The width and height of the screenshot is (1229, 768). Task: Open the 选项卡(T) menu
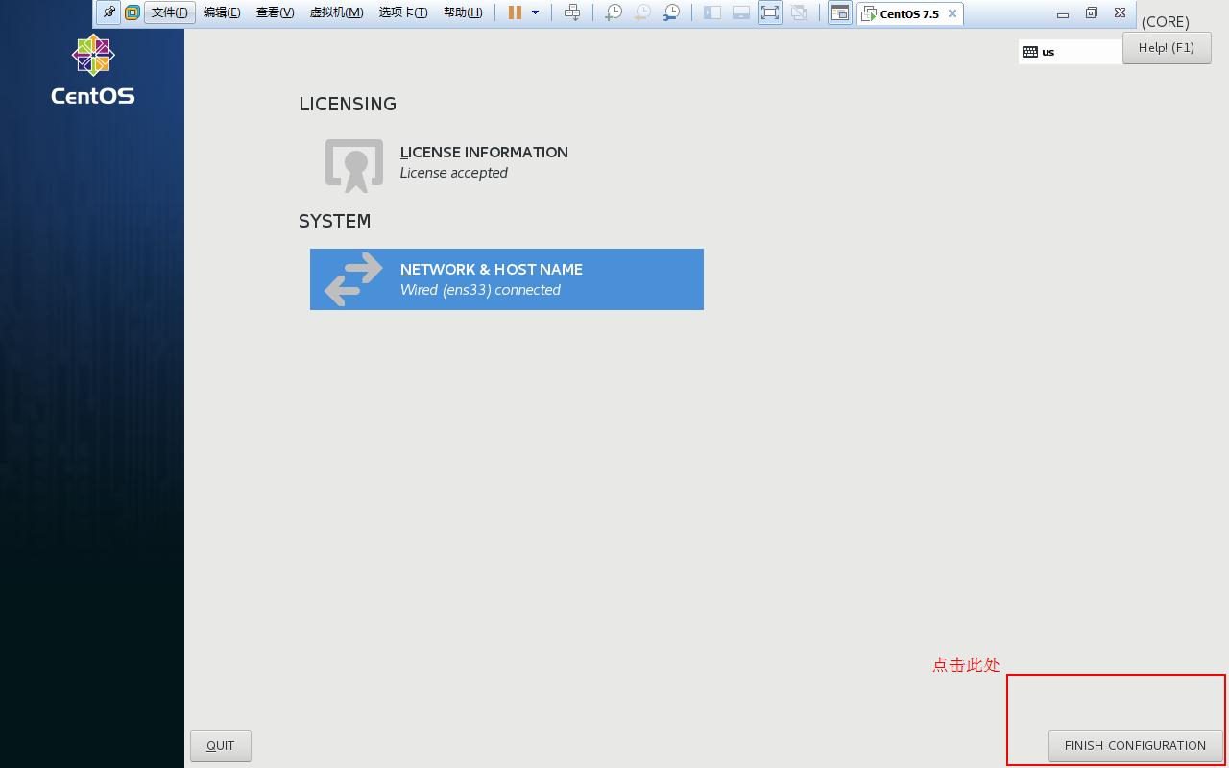click(x=403, y=12)
